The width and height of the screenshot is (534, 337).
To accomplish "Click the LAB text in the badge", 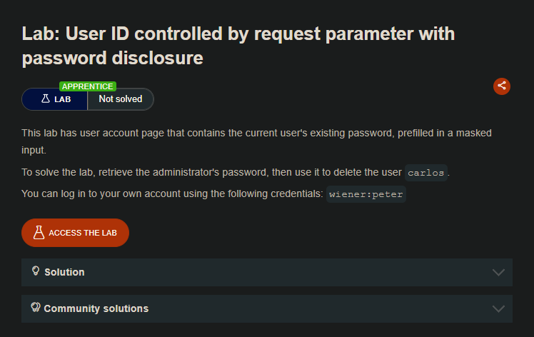I will [x=63, y=100].
